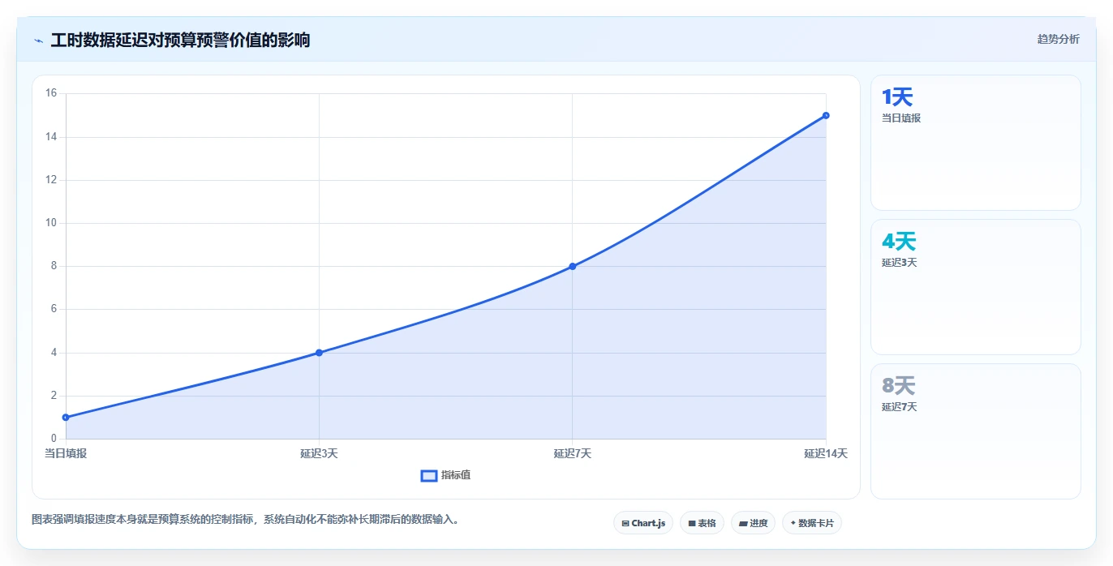Toggle the 指标值 legend color box
Viewport: 1113px width, 566px height.
coord(429,475)
